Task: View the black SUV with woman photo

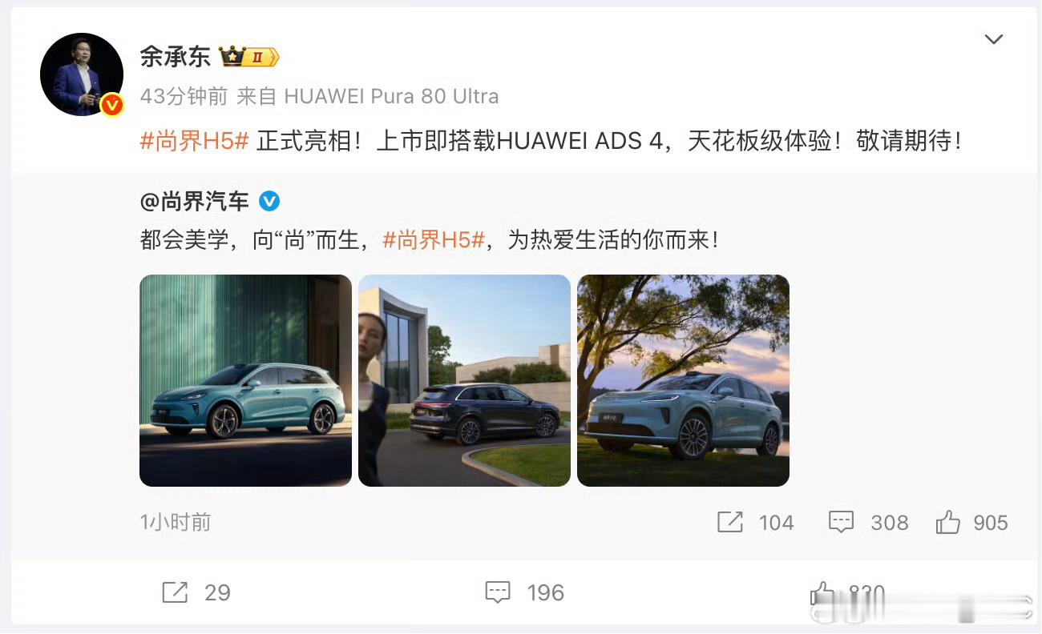Action: coord(464,380)
